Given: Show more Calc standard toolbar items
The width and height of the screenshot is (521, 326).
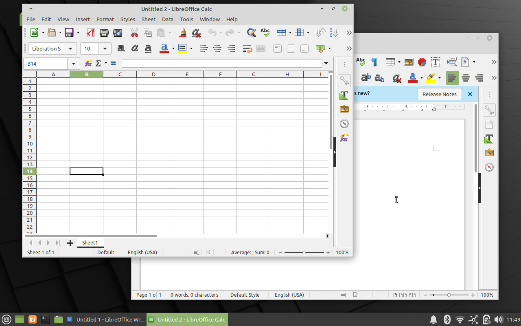Looking at the screenshot, I should point(349,33).
